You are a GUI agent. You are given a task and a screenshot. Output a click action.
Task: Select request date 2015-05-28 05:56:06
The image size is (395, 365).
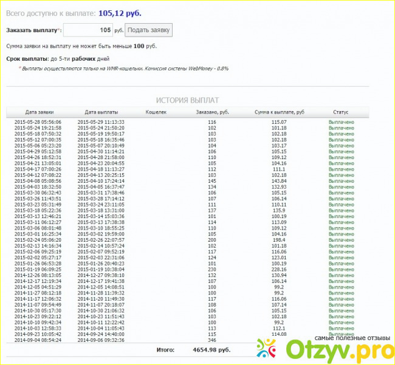click(x=38, y=122)
